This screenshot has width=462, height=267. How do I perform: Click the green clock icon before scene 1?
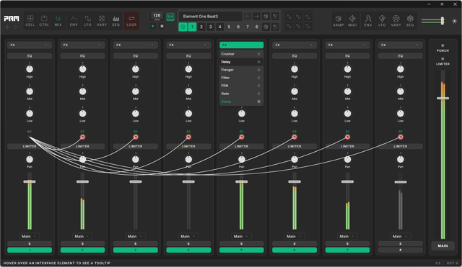coord(183,27)
